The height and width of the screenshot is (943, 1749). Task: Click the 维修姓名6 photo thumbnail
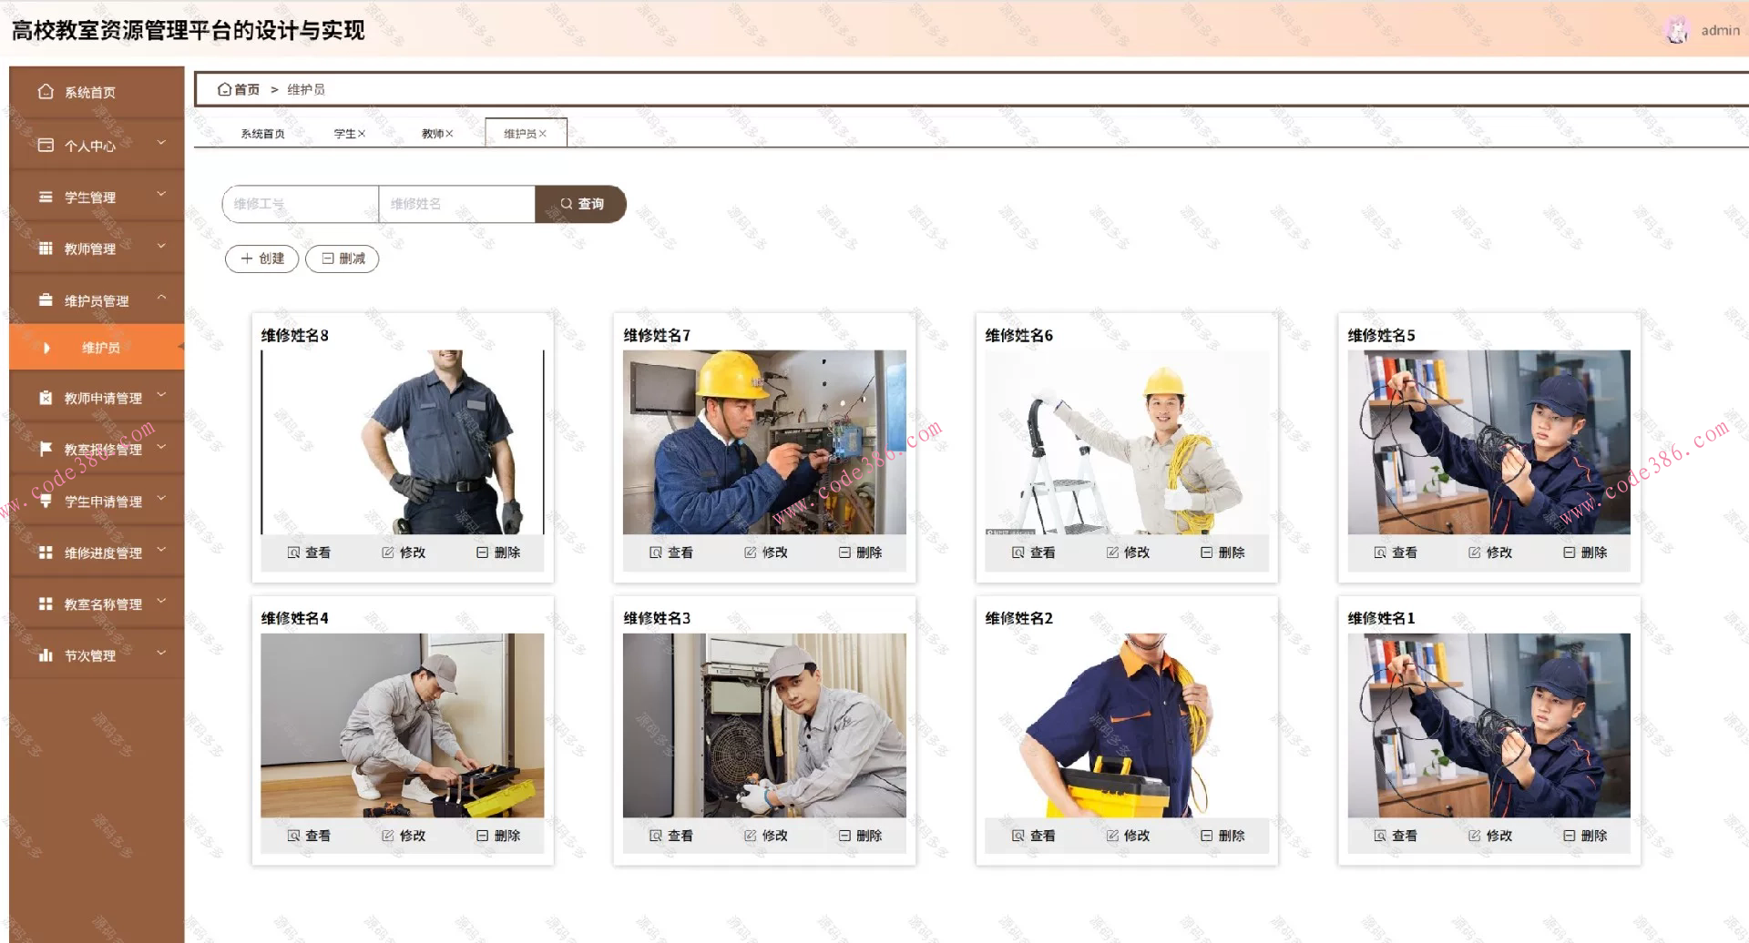click(1127, 442)
